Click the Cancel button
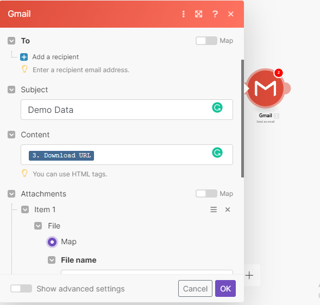320x305 pixels. coord(195,289)
